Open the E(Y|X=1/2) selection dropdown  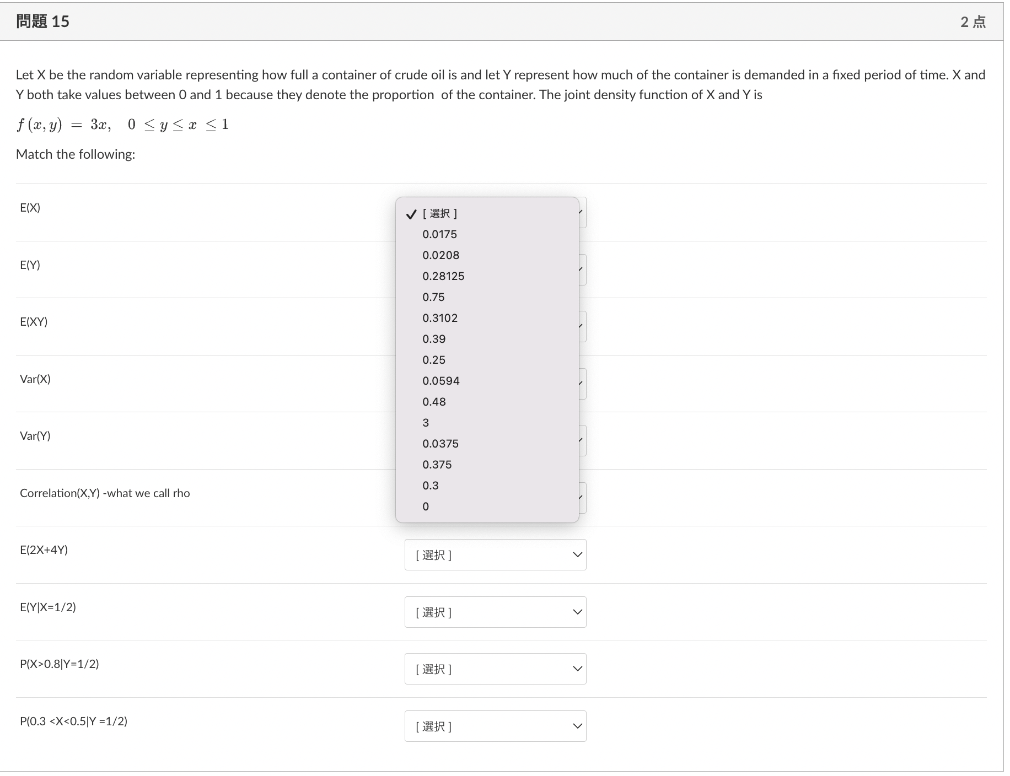click(x=495, y=612)
